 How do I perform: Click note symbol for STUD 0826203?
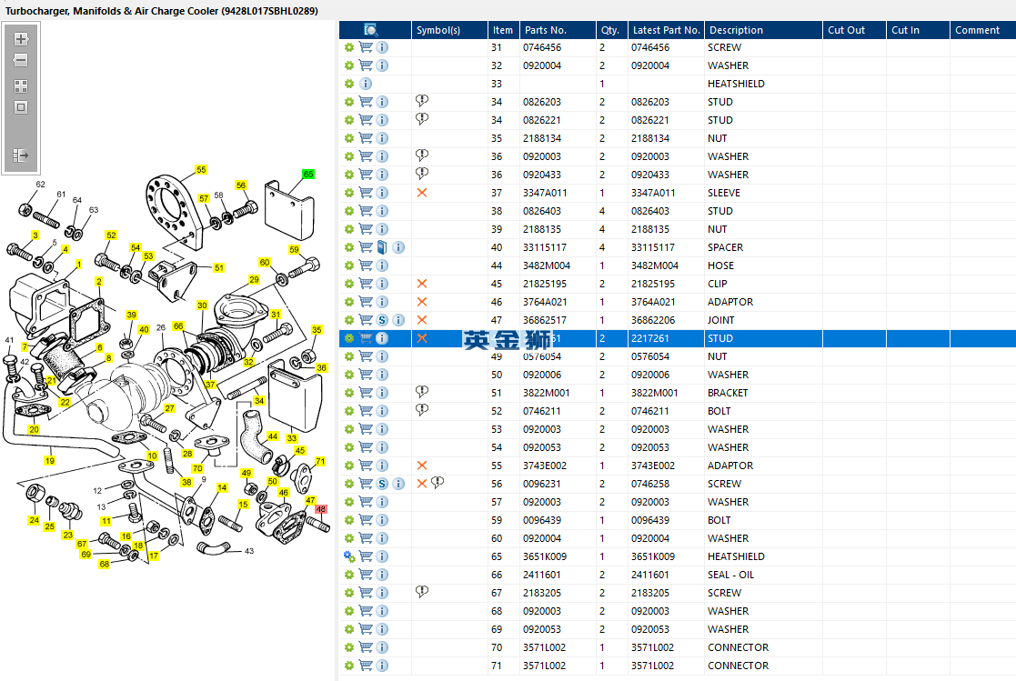pos(422,101)
